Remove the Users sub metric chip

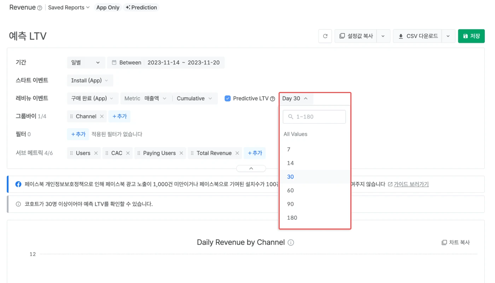point(96,153)
